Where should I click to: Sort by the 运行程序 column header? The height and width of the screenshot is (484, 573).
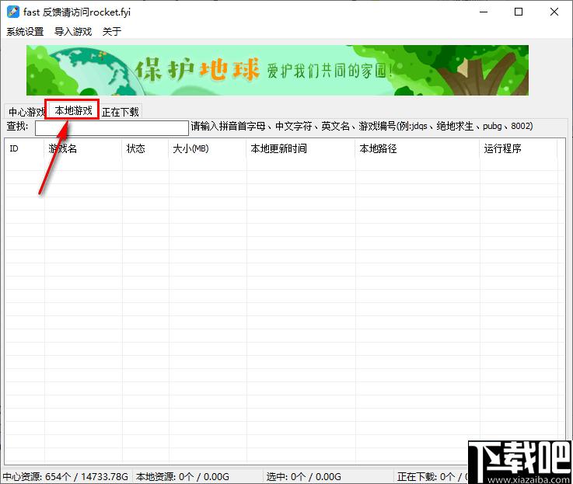point(518,148)
